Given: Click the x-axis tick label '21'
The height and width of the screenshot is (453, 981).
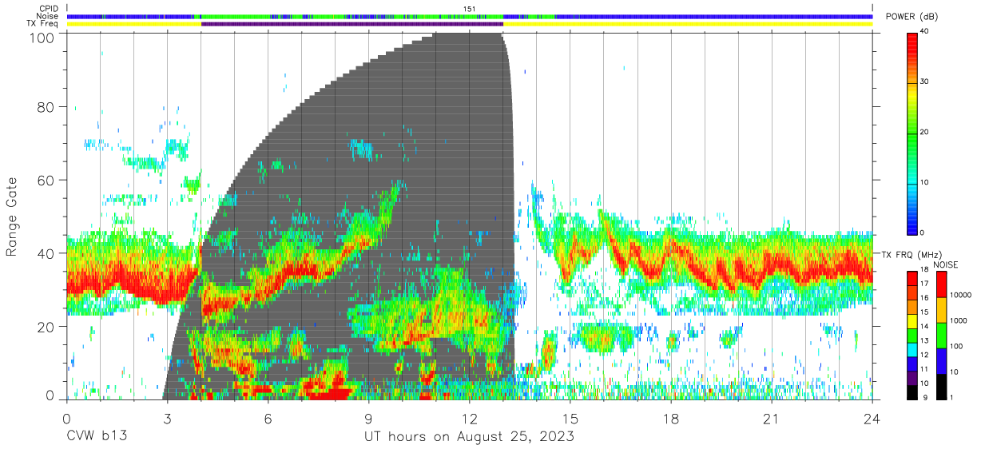Looking at the screenshot, I should 772,419.
